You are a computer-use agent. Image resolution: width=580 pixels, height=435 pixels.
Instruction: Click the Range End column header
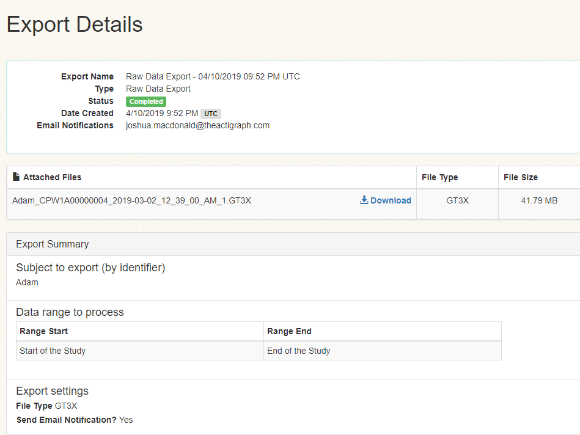tap(289, 331)
